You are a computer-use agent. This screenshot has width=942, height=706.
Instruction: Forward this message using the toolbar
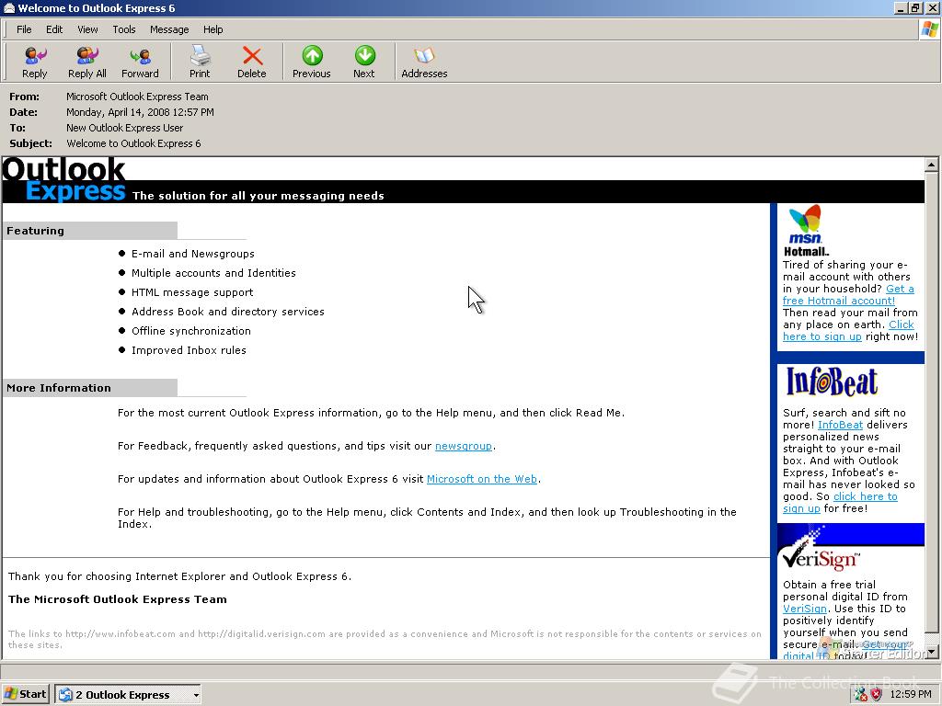click(x=140, y=62)
